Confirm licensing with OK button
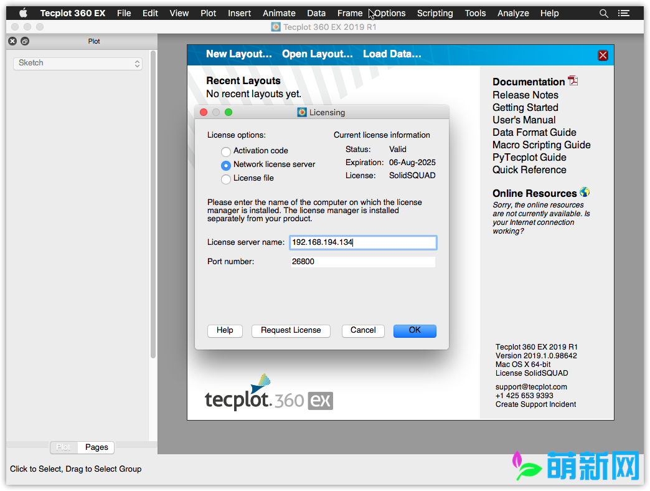 coord(415,330)
